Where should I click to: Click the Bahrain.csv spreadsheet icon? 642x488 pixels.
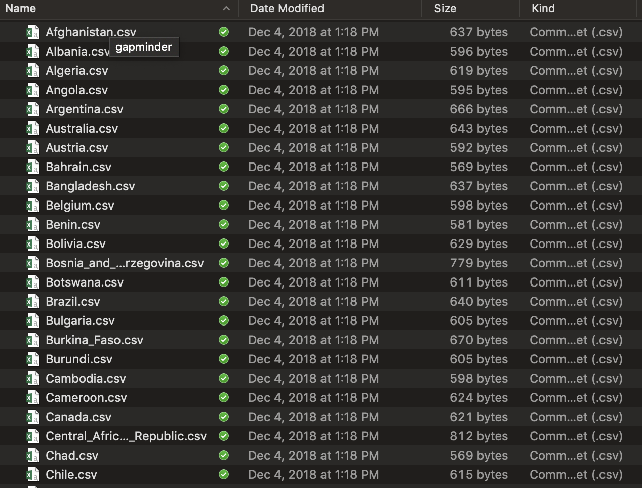coord(32,167)
